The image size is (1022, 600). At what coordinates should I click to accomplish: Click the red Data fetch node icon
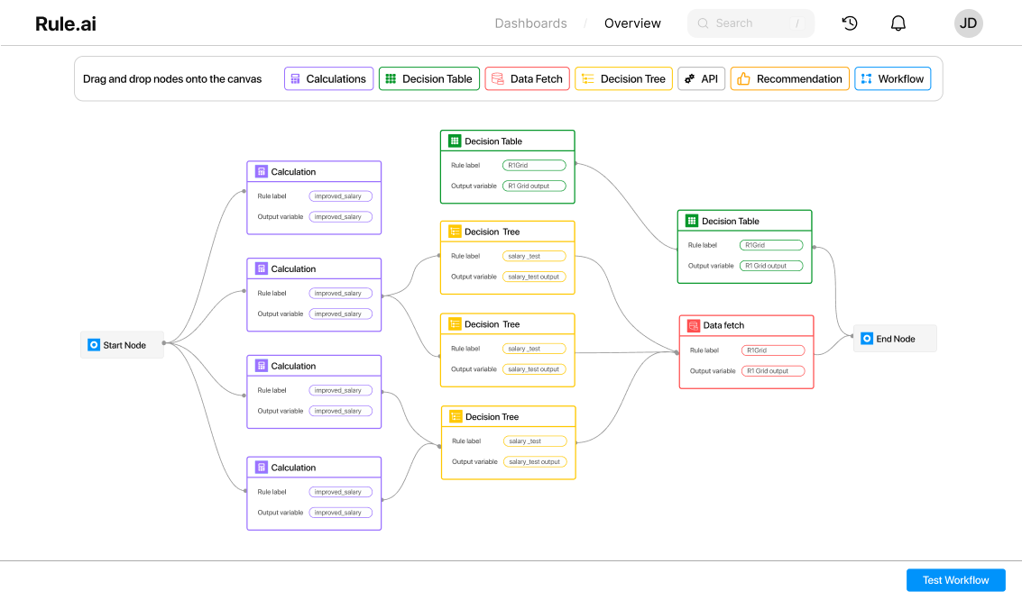point(693,325)
